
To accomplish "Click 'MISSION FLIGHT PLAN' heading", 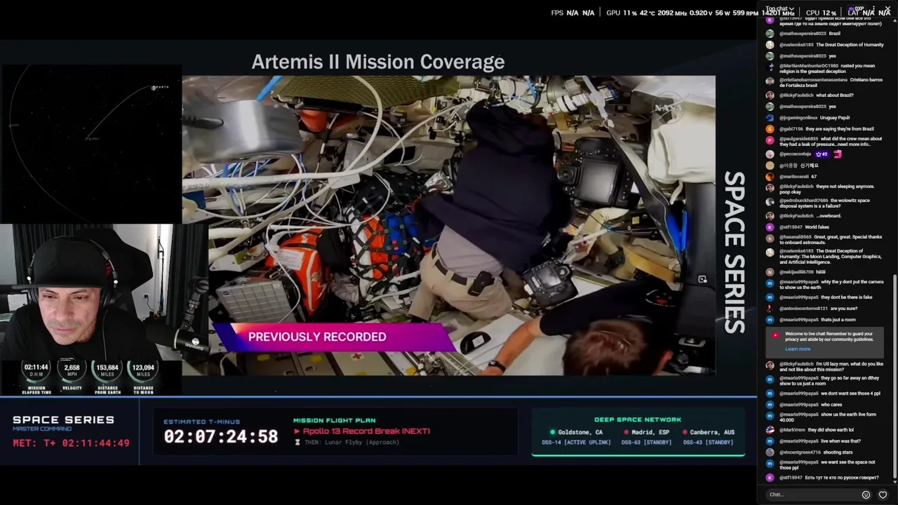I will point(335,421).
